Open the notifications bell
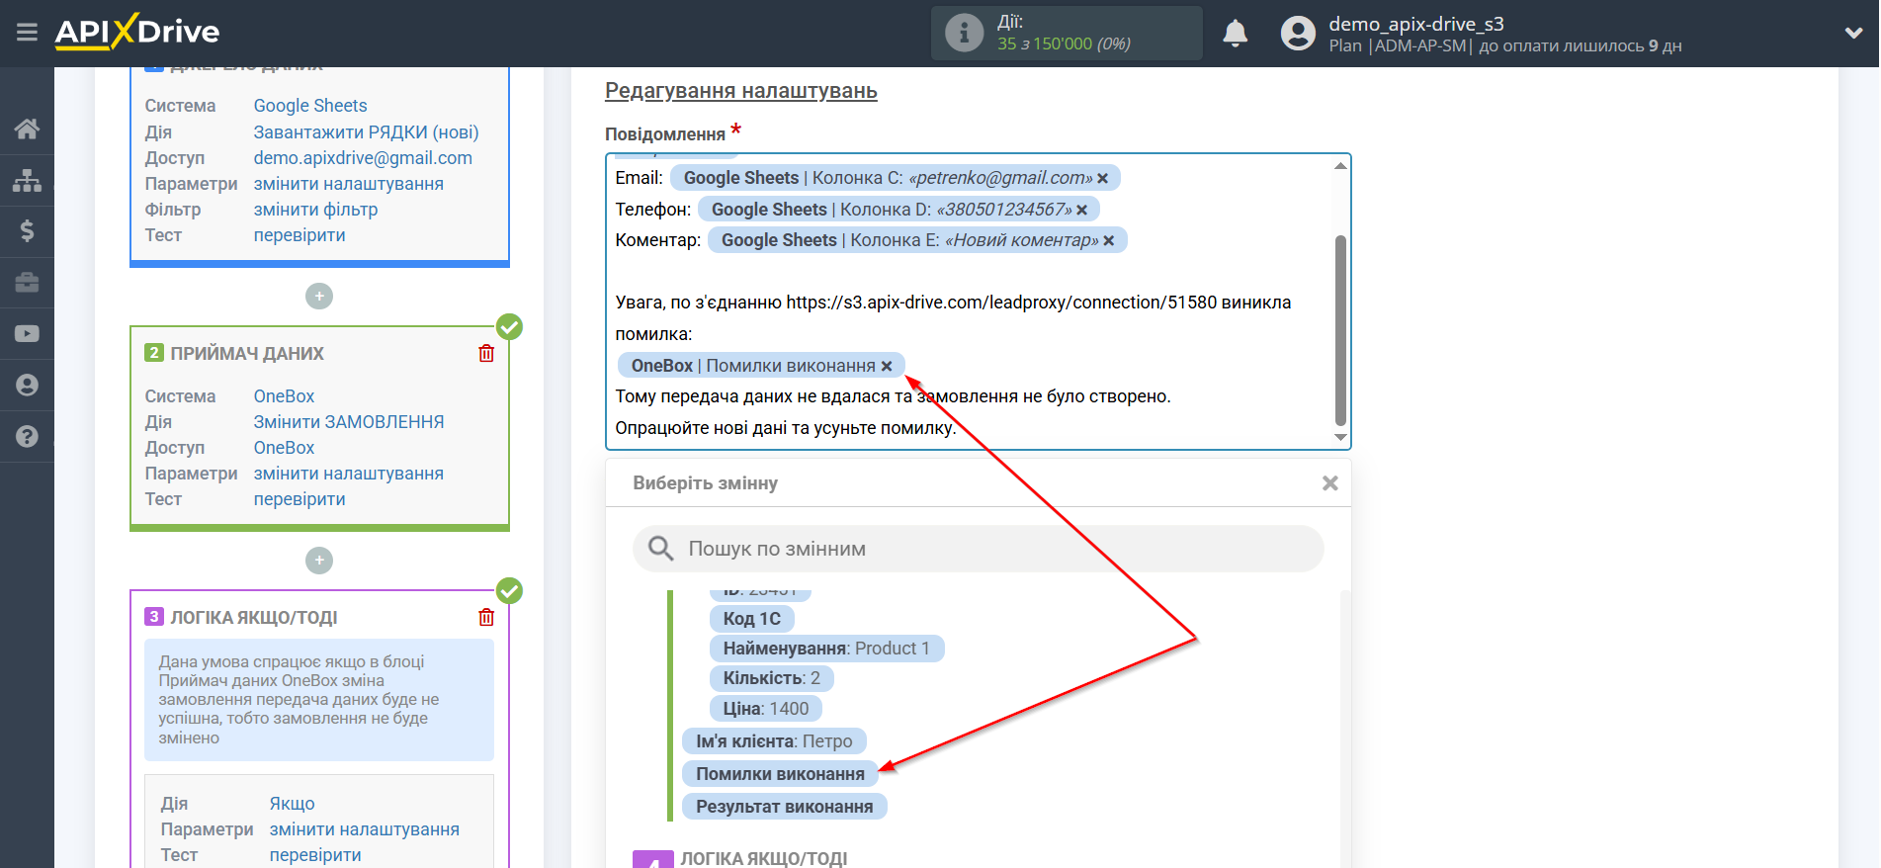The image size is (1881, 868). point(1235,33)
